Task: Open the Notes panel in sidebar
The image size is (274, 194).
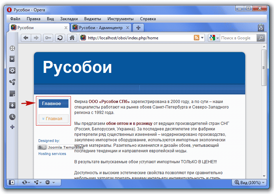Action: coord(12,94)
